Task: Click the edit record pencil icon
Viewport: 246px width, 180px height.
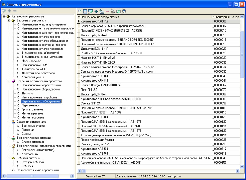Action: 91,11
